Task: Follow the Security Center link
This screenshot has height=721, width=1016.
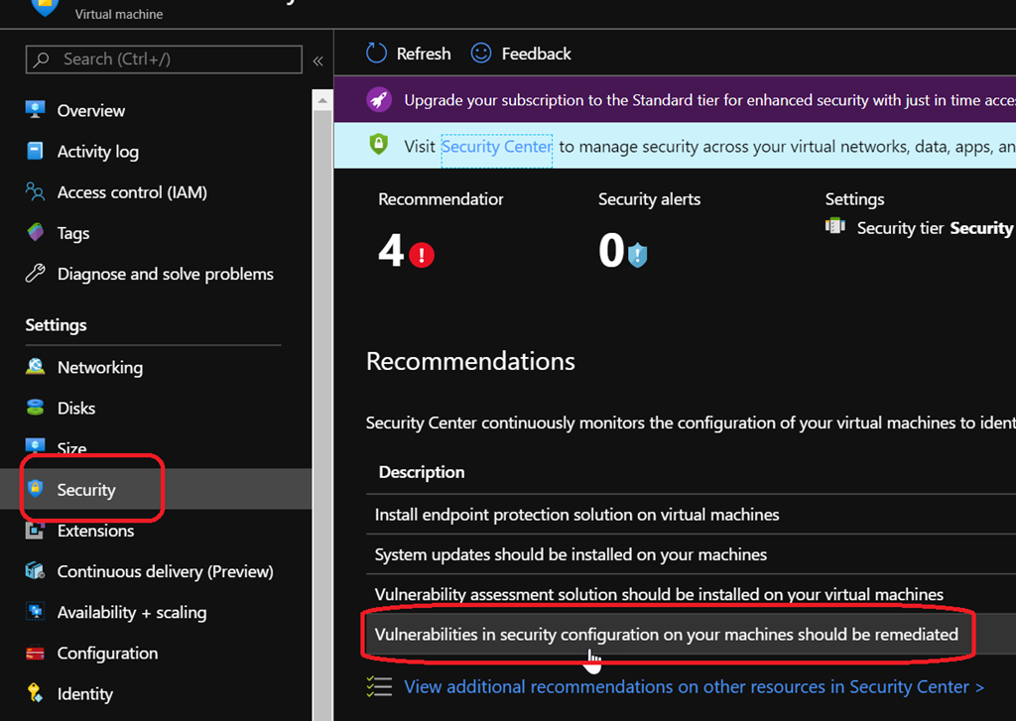Action: click(x=496, y=147)
